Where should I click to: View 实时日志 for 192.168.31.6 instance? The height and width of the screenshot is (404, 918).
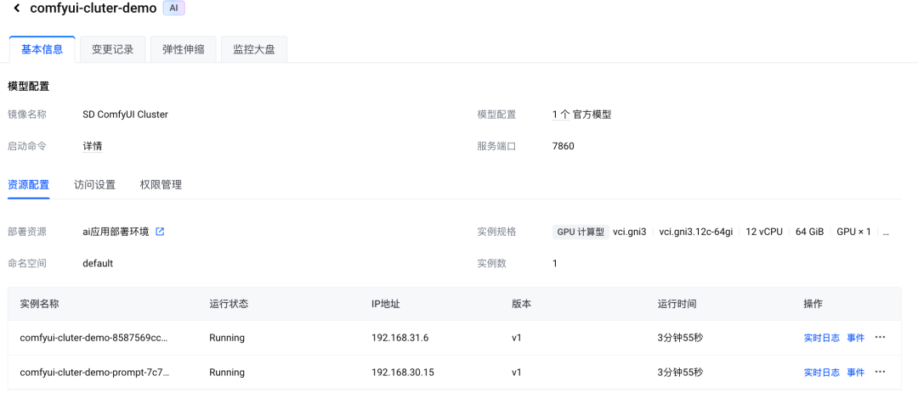point(821,337)
